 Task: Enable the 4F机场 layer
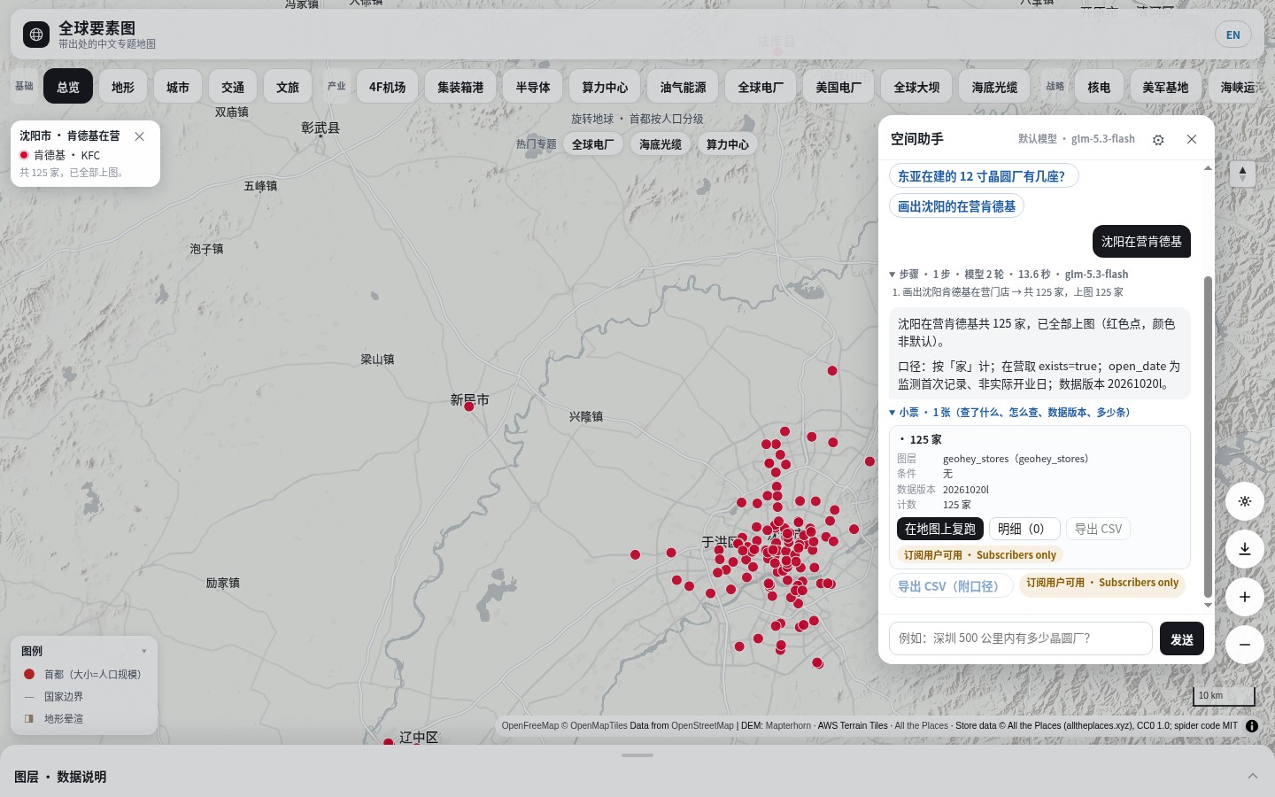click(387, 87)
